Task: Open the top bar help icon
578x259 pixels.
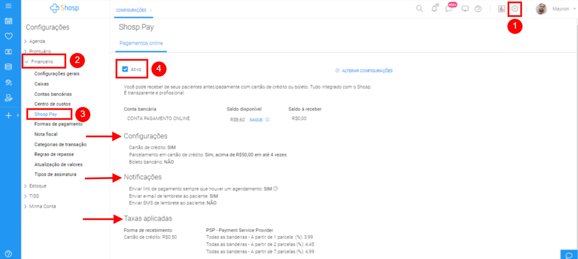Action: (478, 9)
